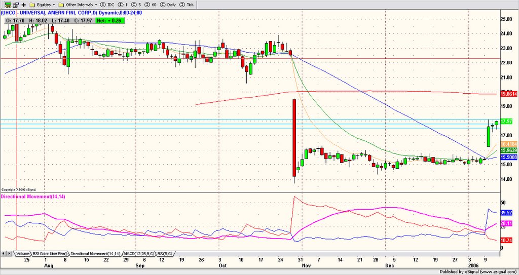
Task: Click the large red gap-down candle
Action: (x=294, y=138)
